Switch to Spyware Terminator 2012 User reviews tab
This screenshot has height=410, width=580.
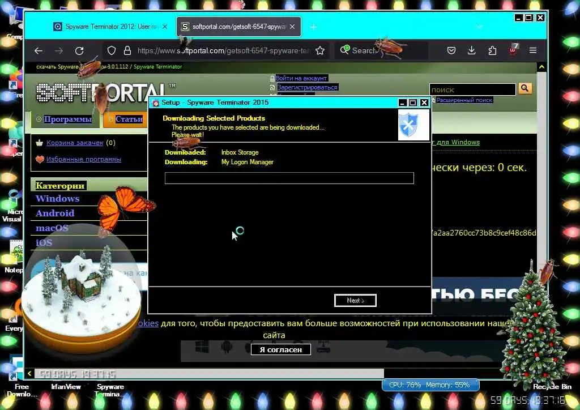coord(110,27)
